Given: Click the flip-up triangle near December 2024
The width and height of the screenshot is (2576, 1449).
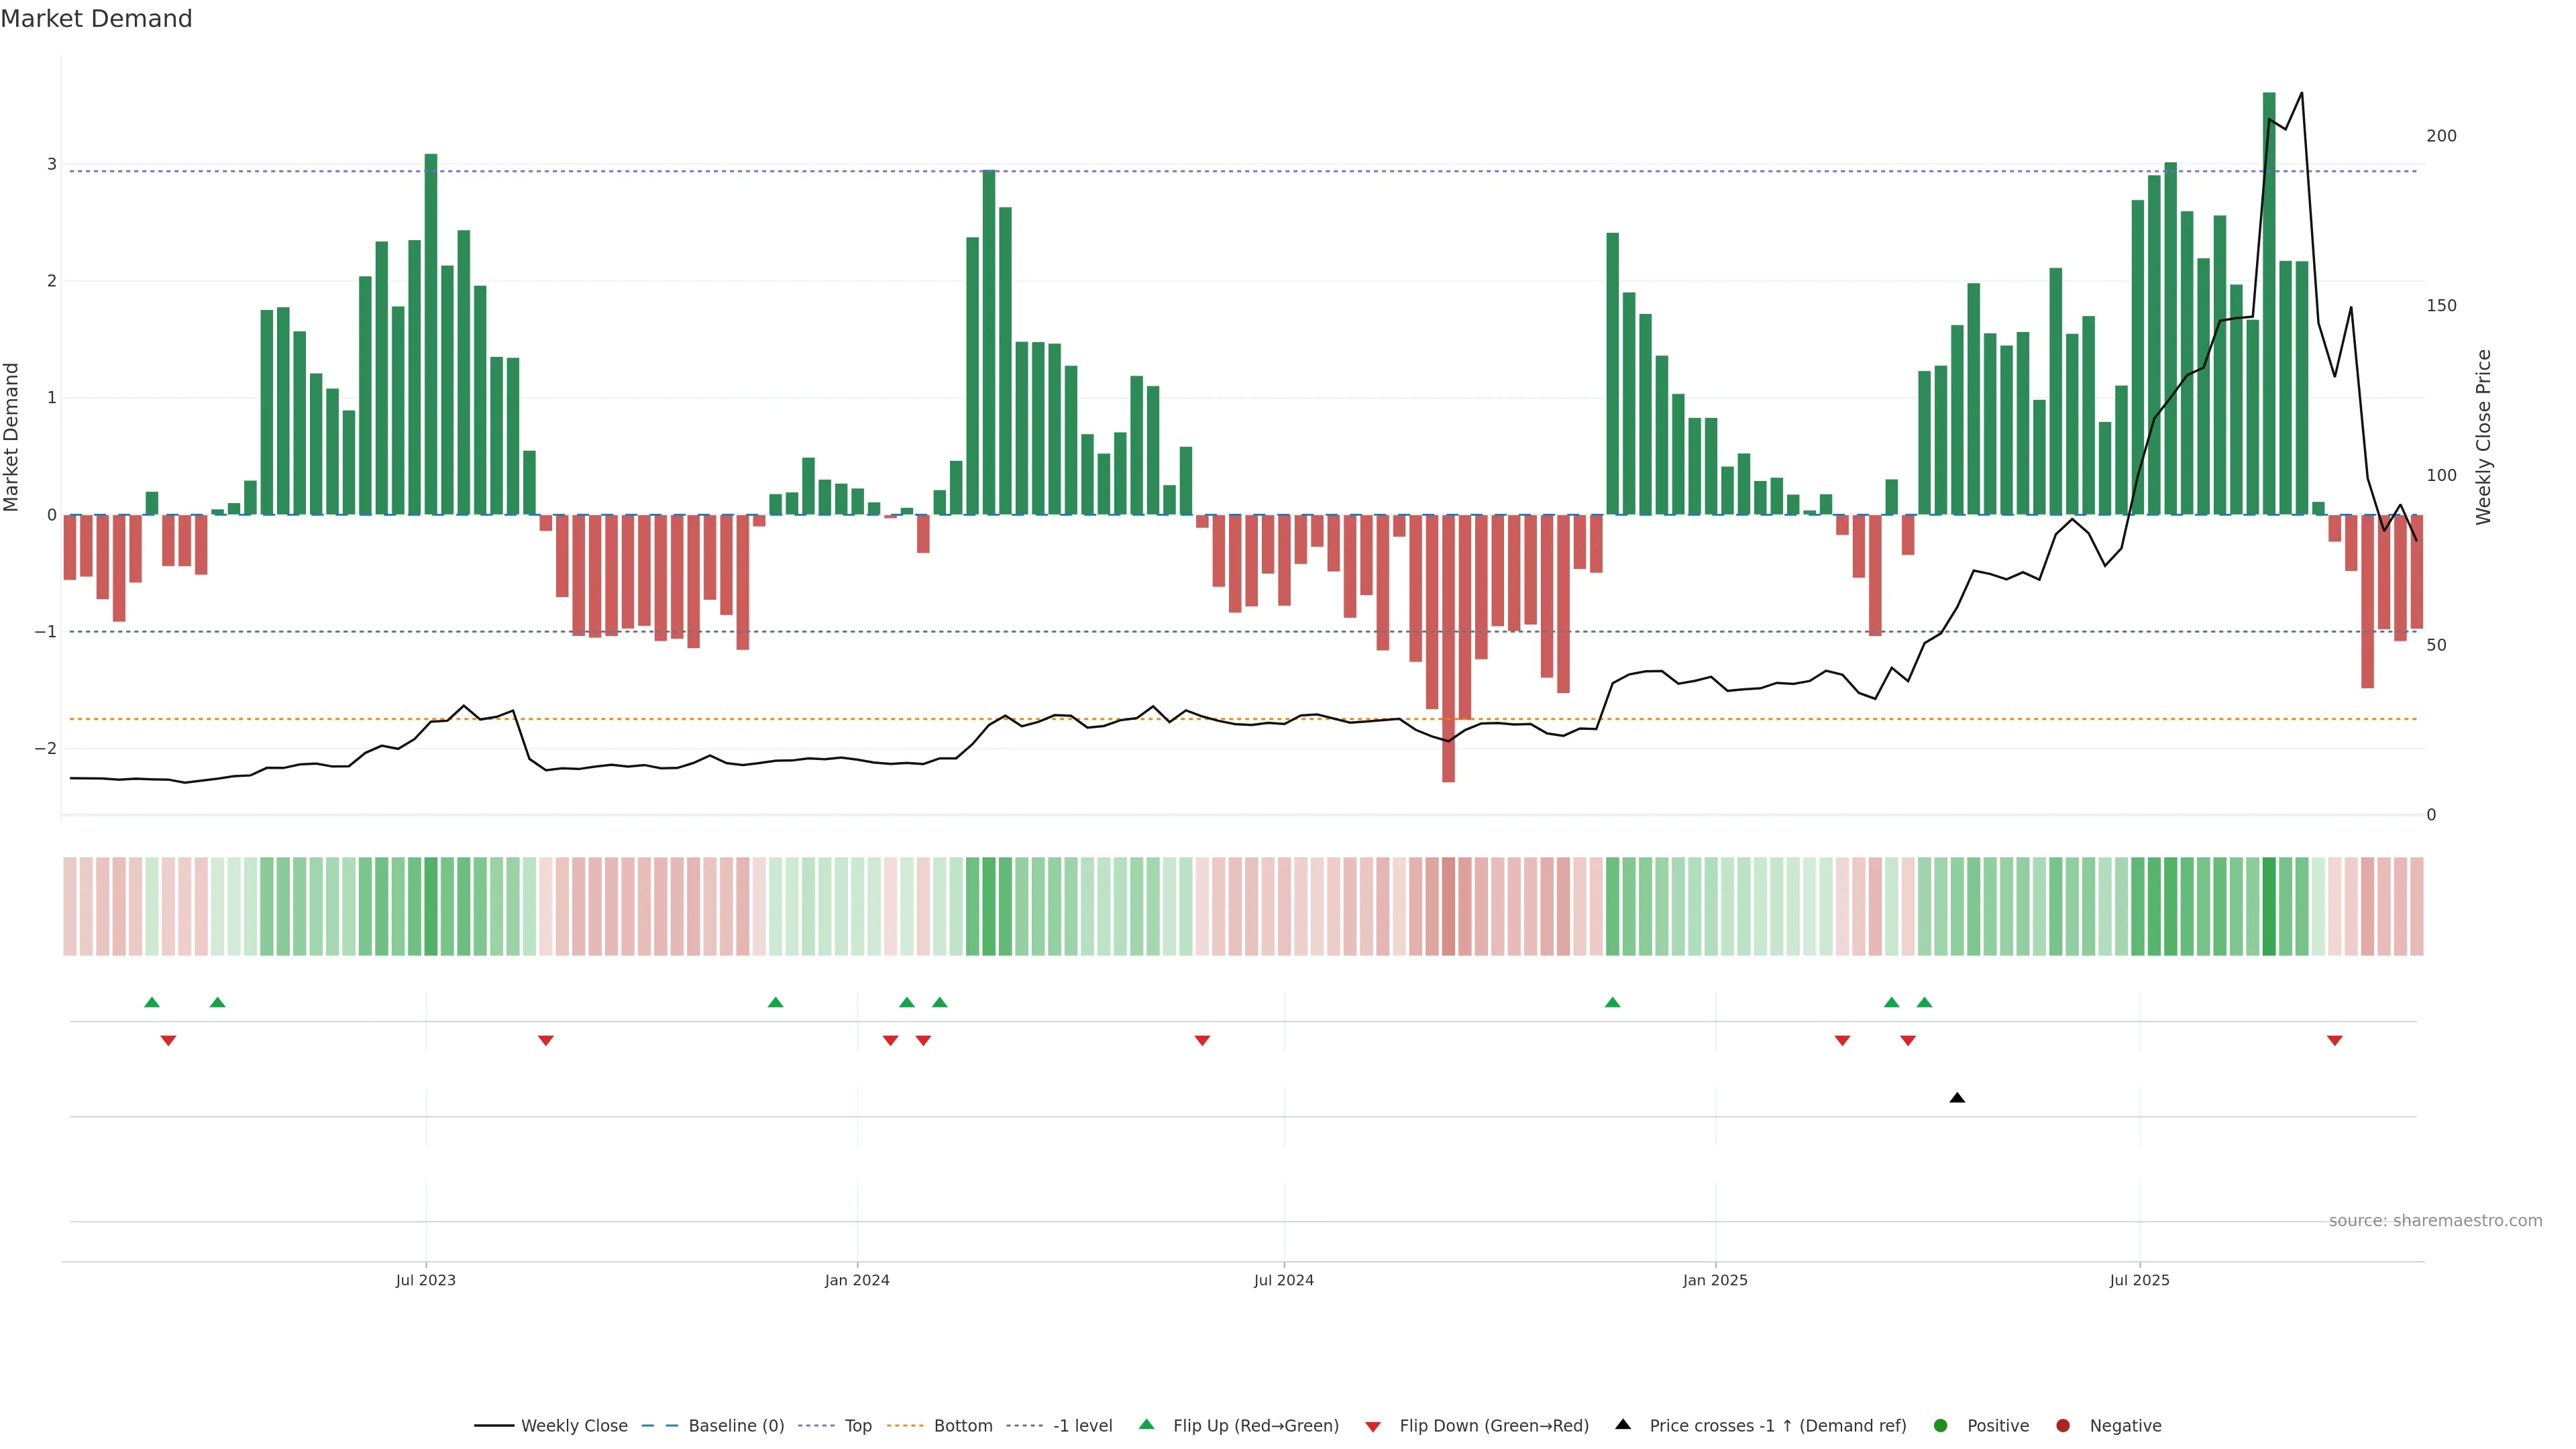Looking at the screenshot, I should (1612, 1002).
